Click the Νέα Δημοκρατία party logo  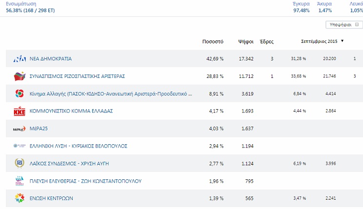[20, 59]
